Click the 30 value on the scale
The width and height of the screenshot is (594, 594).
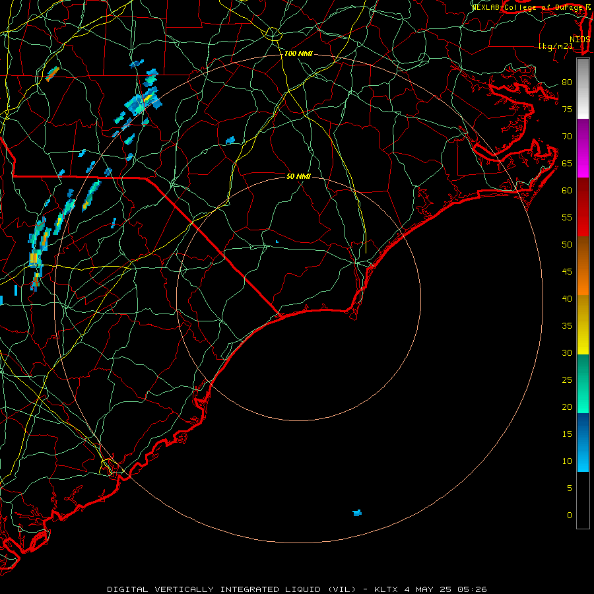(567, 352)
